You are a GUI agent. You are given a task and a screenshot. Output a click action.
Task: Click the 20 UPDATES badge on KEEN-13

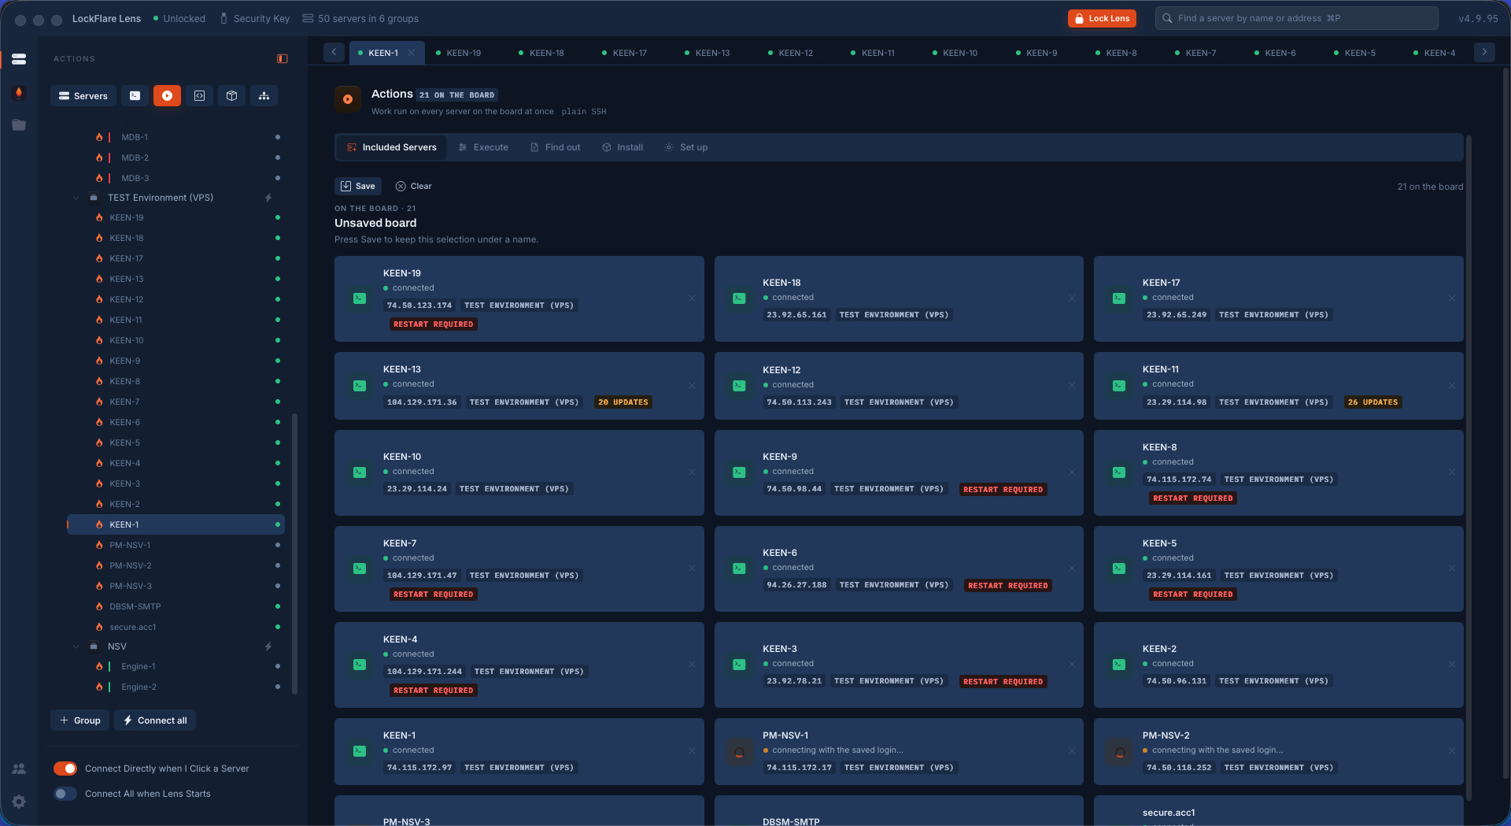[623, 402]
